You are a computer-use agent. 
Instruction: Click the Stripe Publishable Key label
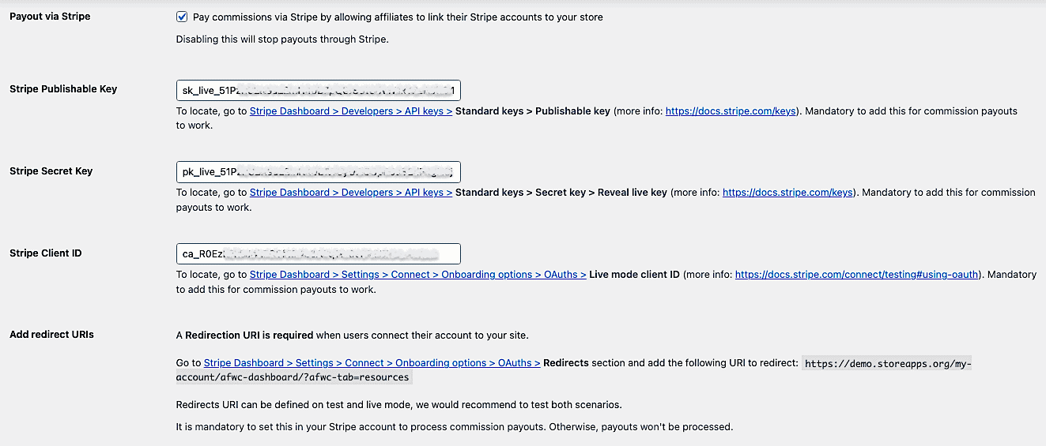click(x=63, y=89)
